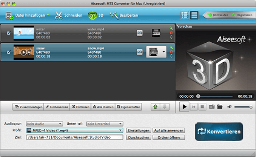Click the Zusammenfügen button
This screenshot has height=157, width=256.
pos(28,107)
